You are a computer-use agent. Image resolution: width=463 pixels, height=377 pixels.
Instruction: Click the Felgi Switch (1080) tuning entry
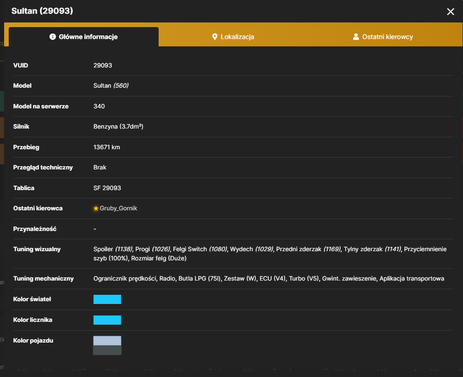(x=200, y=249)
